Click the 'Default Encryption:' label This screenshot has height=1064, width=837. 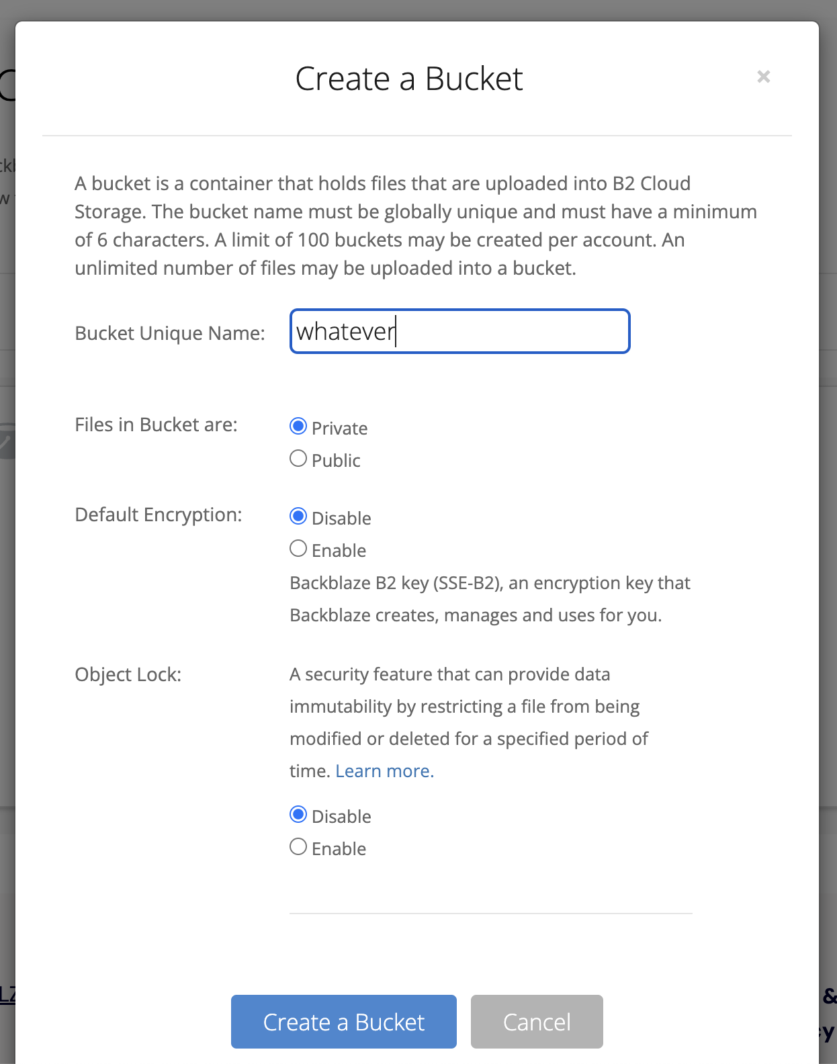(159, 515)
